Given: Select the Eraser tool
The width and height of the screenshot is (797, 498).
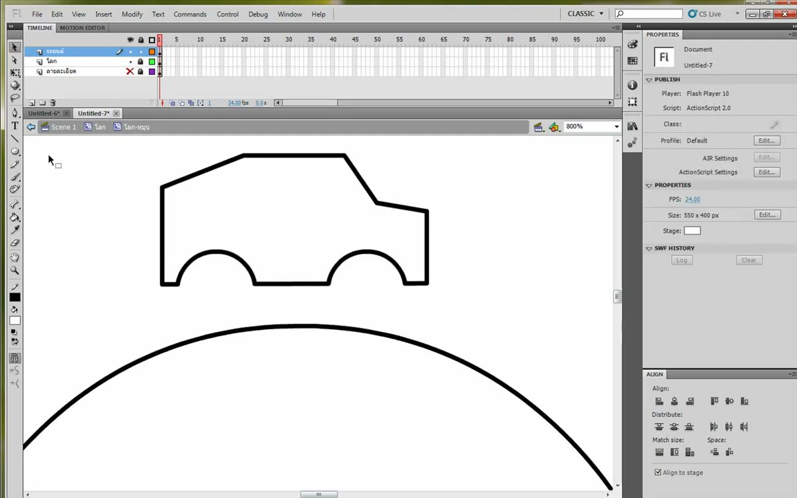Looking at the screenshot, I should (x=15, y=243).
